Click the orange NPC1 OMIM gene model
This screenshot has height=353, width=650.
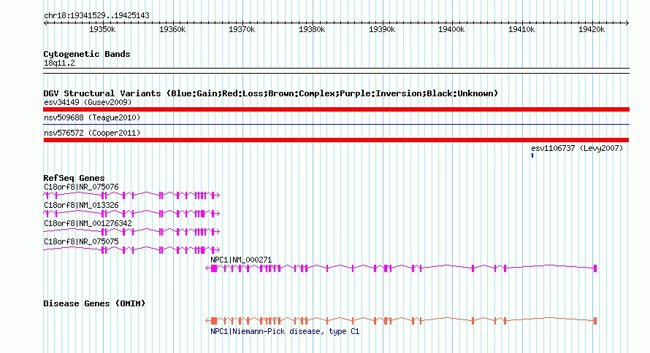(401, 321)
